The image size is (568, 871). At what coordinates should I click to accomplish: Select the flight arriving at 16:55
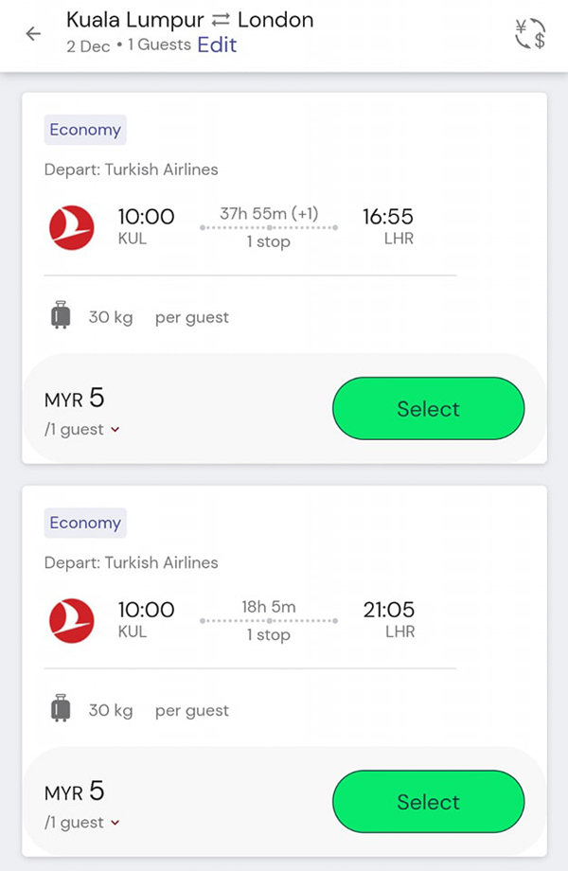pos(428,409)
